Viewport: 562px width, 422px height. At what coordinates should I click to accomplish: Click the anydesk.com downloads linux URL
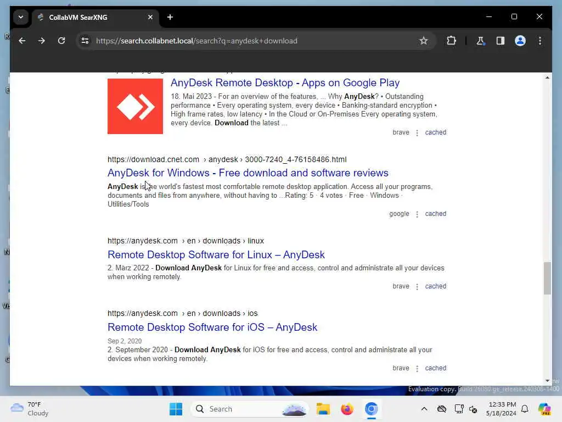click(186, 241)
